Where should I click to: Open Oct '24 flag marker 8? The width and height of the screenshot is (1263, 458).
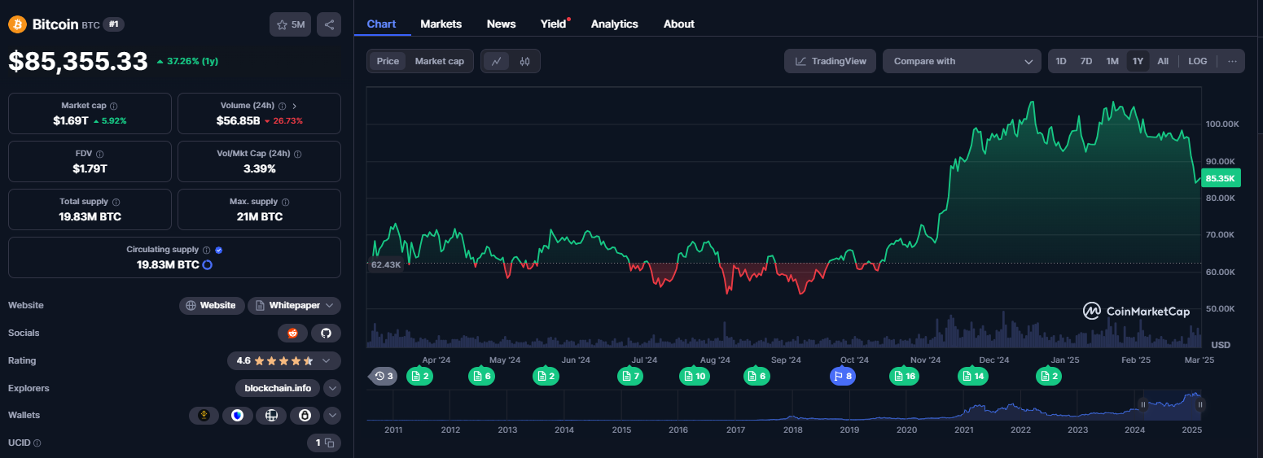tap(843, 376)
